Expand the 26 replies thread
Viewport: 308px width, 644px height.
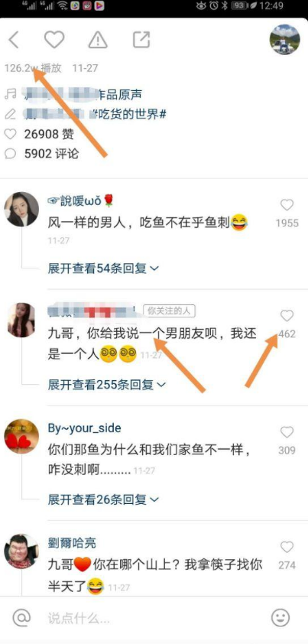pyautogui.click(x=103, y=500)
